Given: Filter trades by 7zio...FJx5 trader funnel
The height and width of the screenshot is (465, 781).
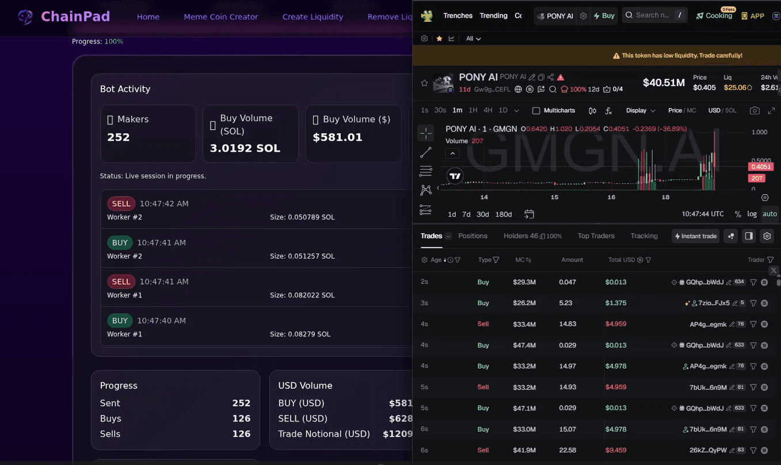Looking at the screenshot, I should point(753,303).
